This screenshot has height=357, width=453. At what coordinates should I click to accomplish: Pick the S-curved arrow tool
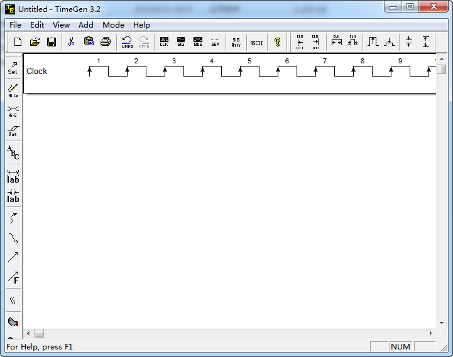click(13, 218)
